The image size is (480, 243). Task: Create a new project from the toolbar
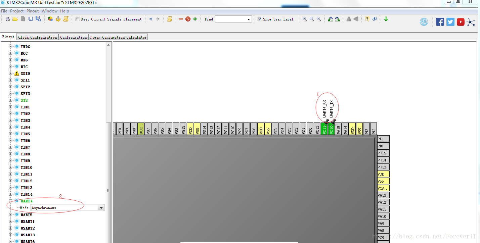pyautogui.click(x=8, y=19)
